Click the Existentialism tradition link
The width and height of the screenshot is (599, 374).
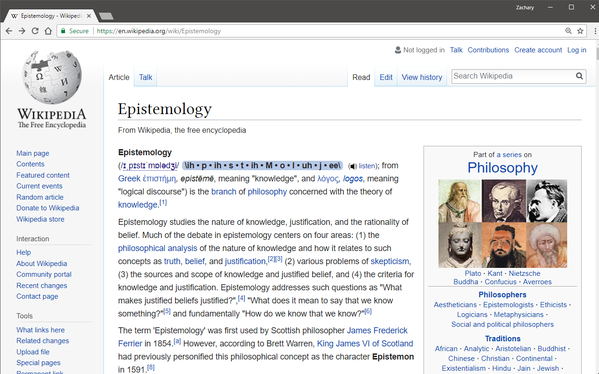pos(464,368)
